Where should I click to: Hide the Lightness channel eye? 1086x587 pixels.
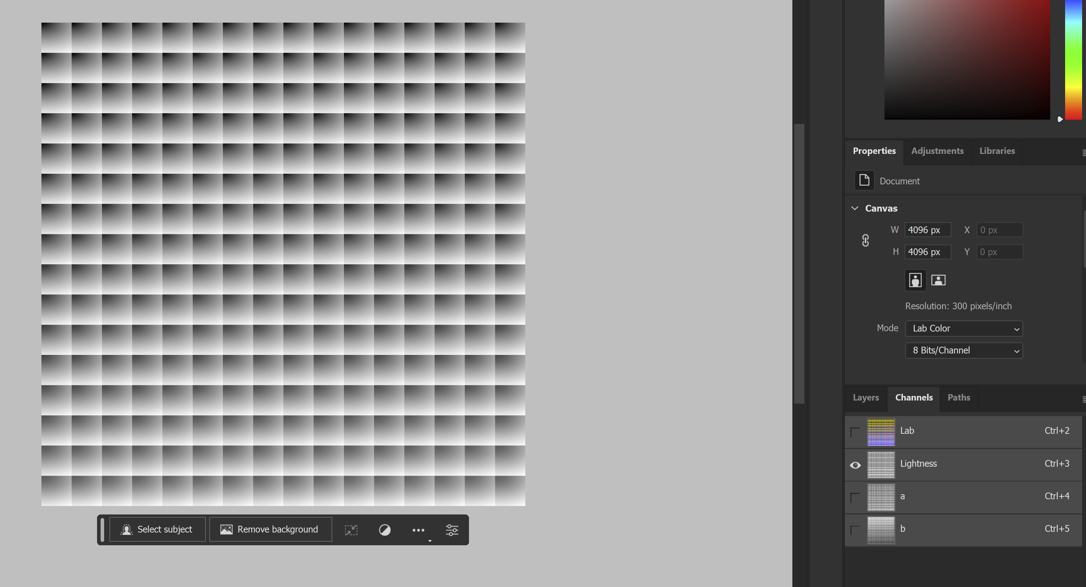coord(855,465)
